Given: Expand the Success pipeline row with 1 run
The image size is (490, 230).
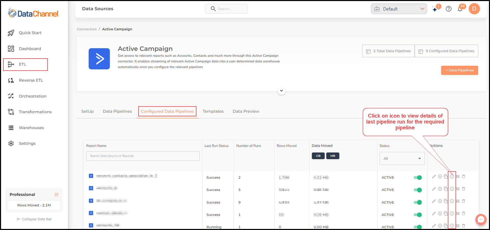Looking at the screenshot, I should [x=91, y=213].
